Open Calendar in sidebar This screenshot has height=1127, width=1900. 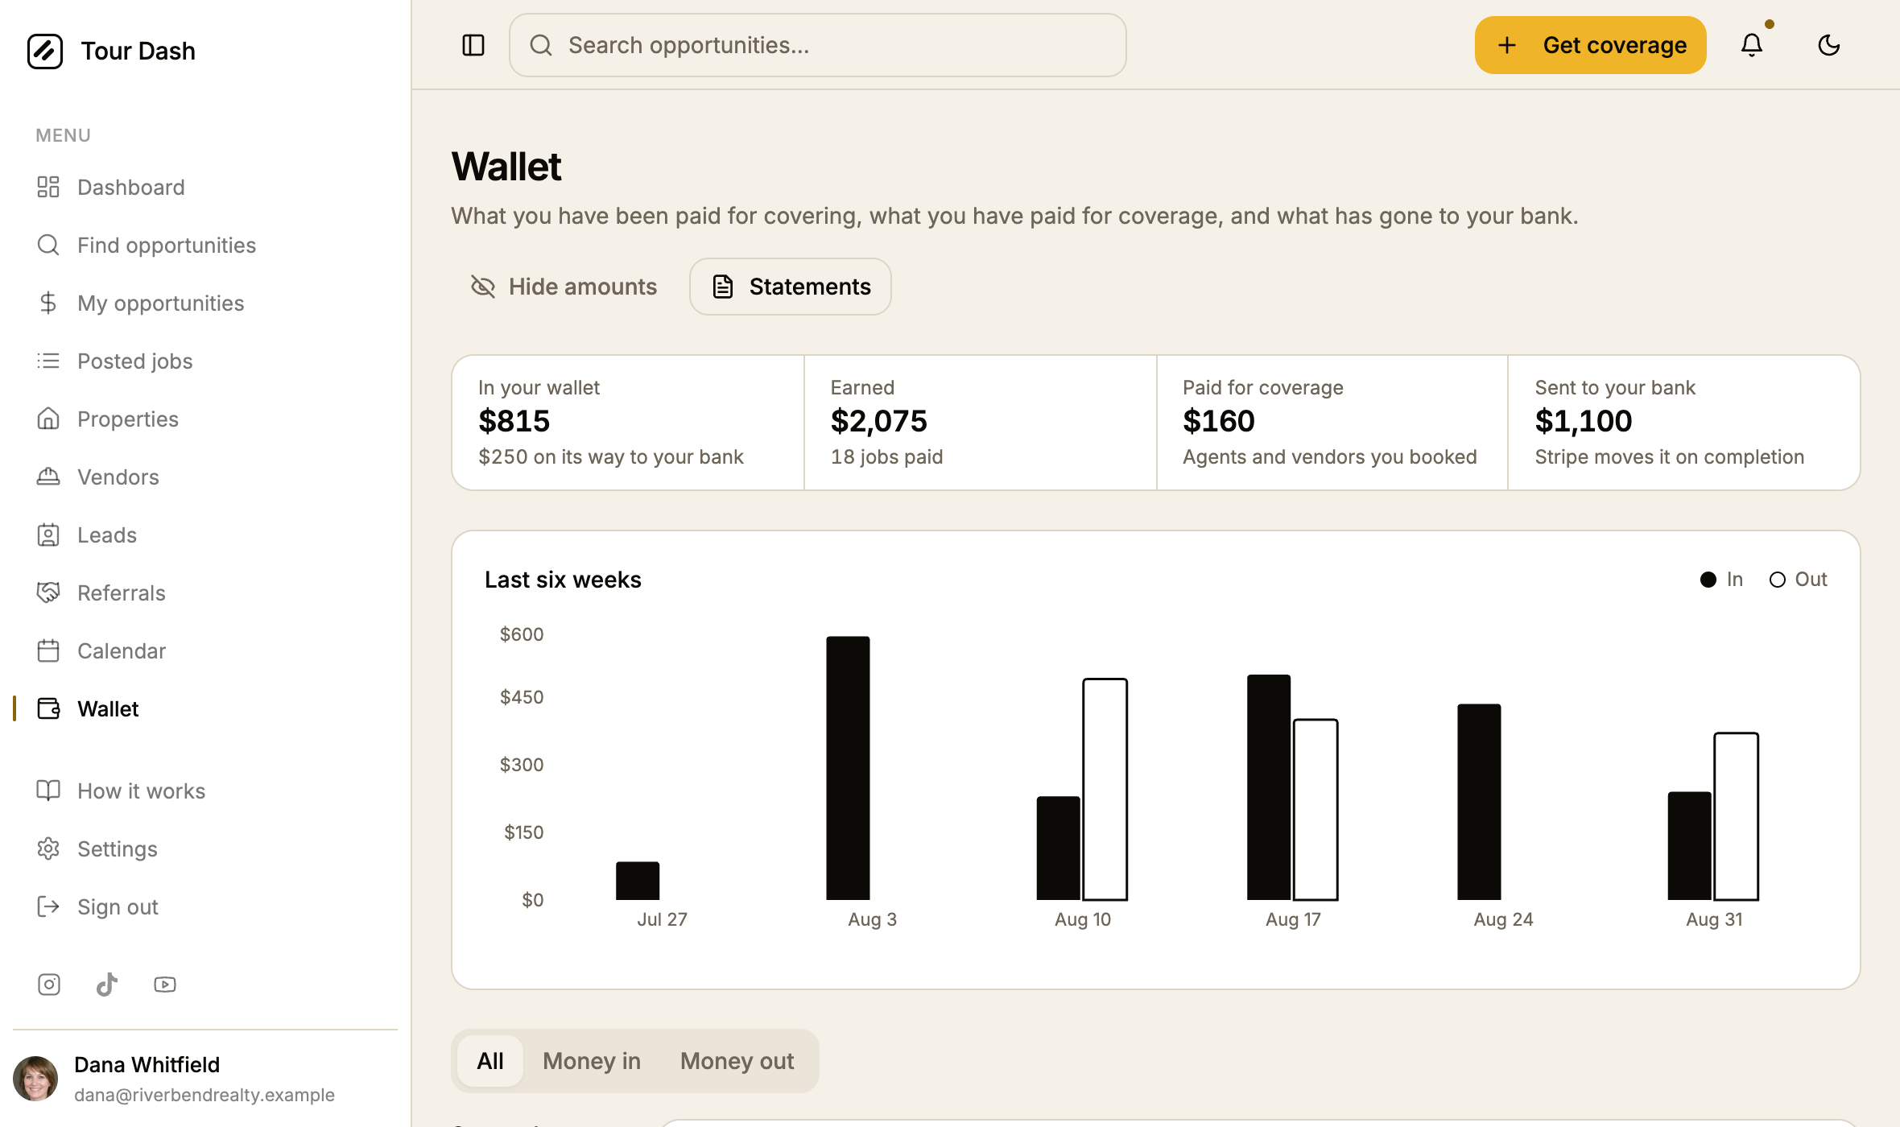(205, 650)
